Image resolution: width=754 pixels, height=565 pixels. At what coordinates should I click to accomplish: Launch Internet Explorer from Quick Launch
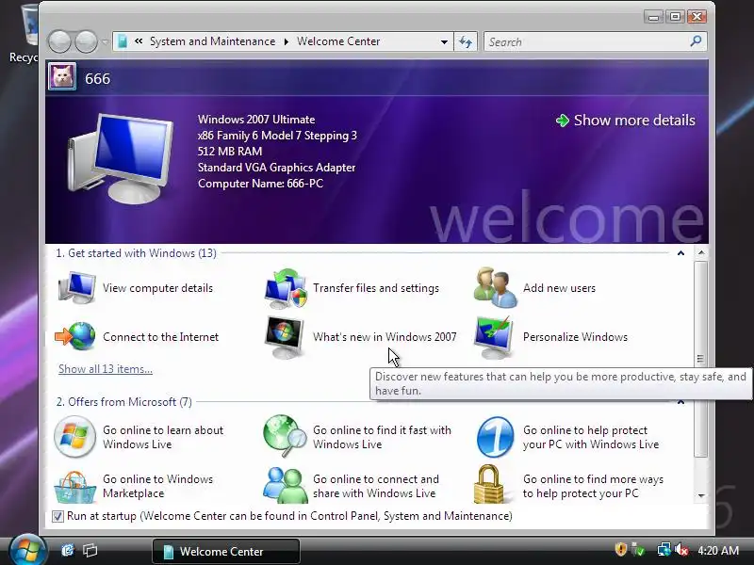click(68, 550)
